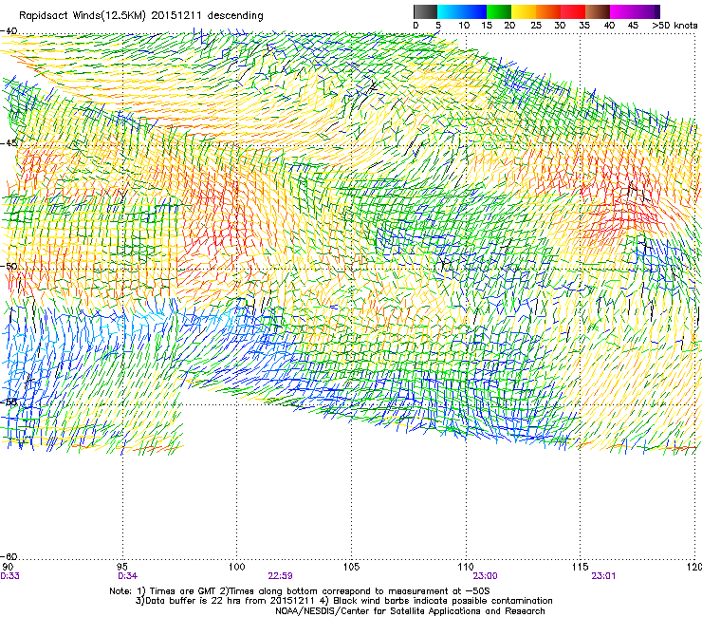Click the '100' longitude axis label
This screenshot has height=617, width=702.
(237, 568)
